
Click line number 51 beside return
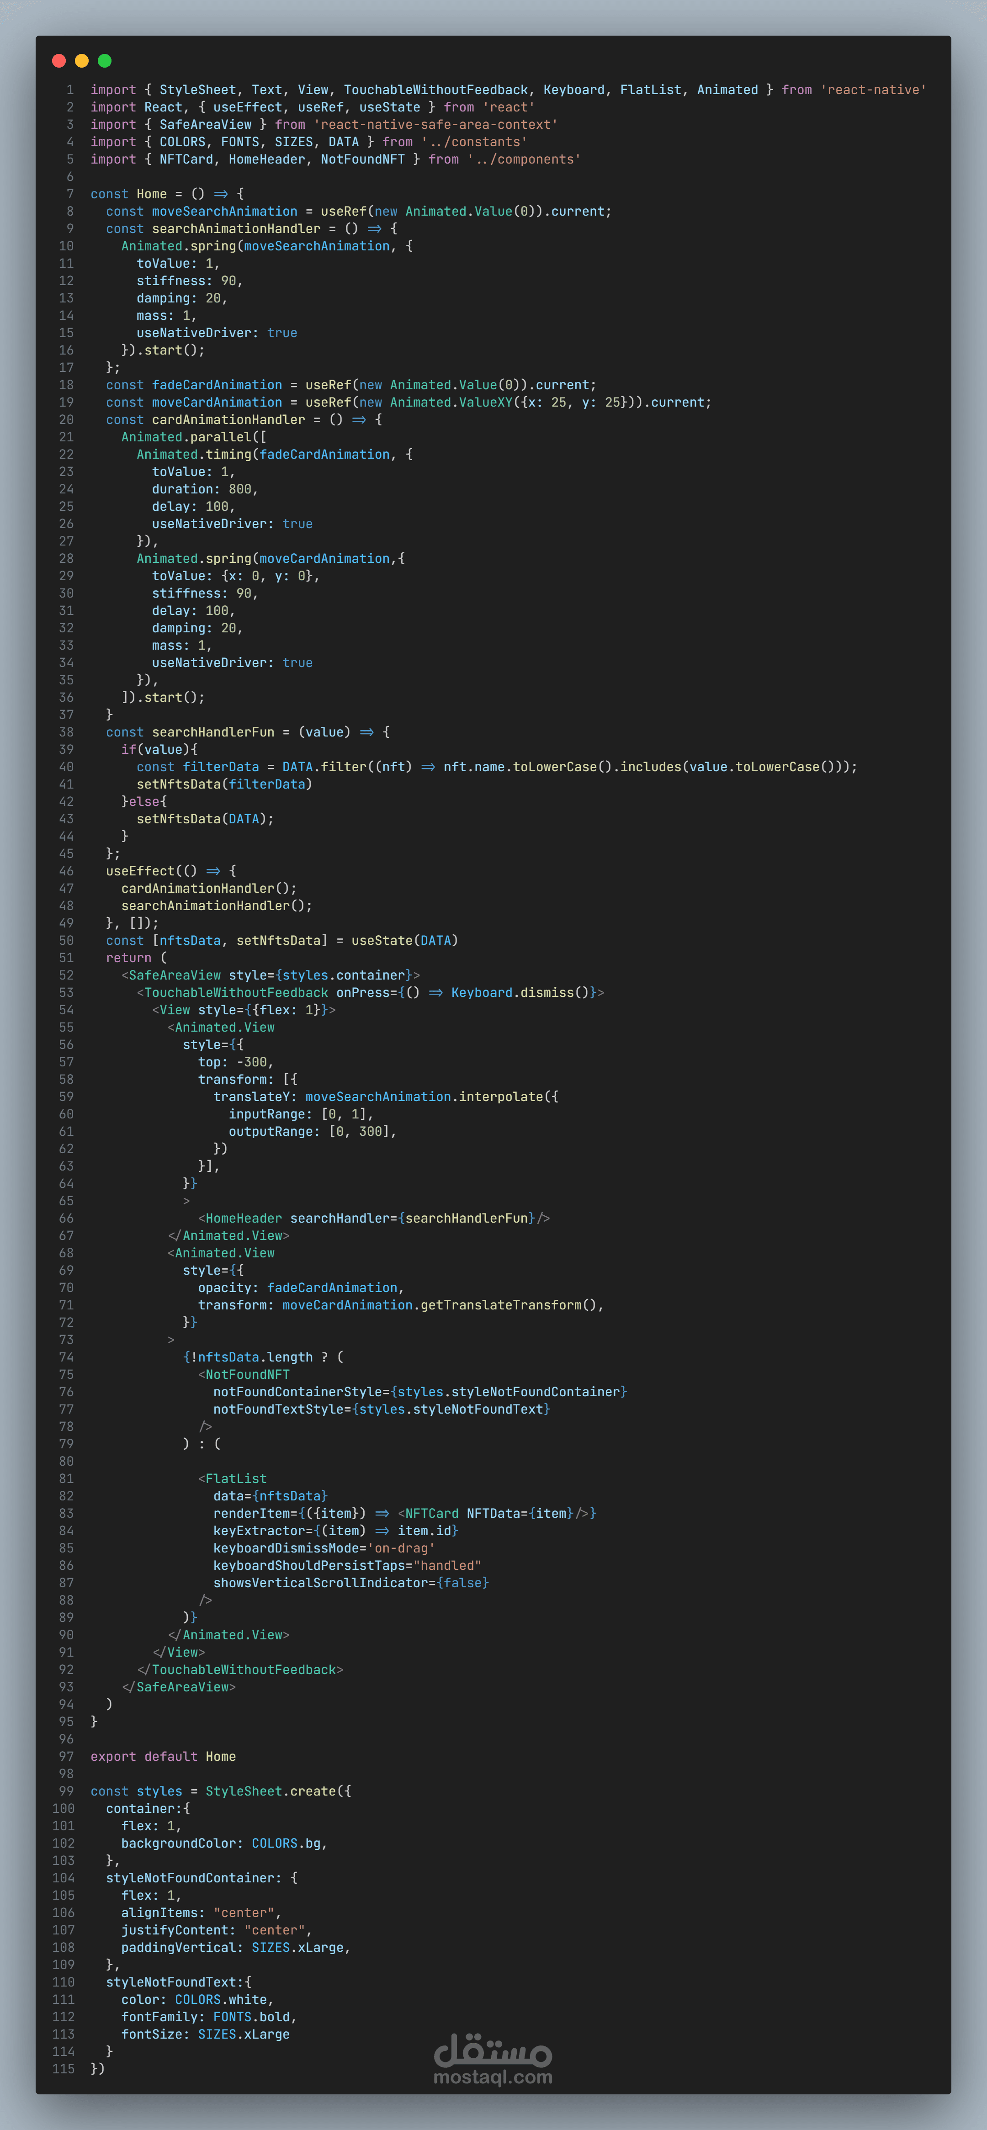click(66, 958)
